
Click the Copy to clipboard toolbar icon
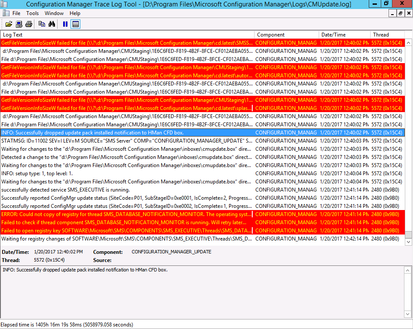click(x=42, y=24)
